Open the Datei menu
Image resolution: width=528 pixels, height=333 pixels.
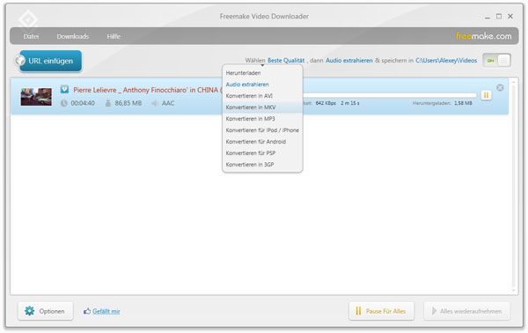point(31,36)
